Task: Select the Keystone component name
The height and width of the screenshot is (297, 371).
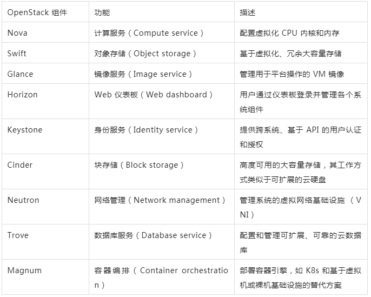Action: (24, 130)
